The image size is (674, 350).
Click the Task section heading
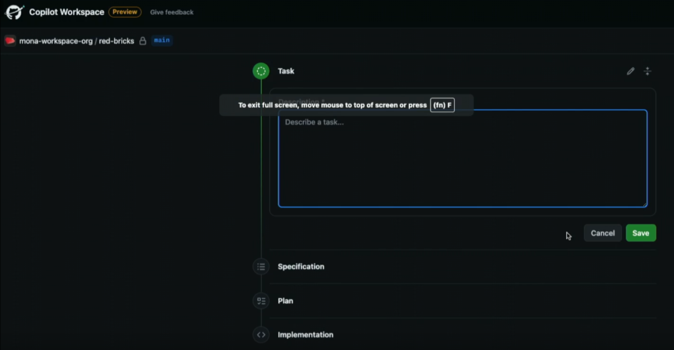[286, 71]
